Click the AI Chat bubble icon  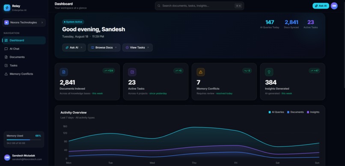[x=6, y=49]
